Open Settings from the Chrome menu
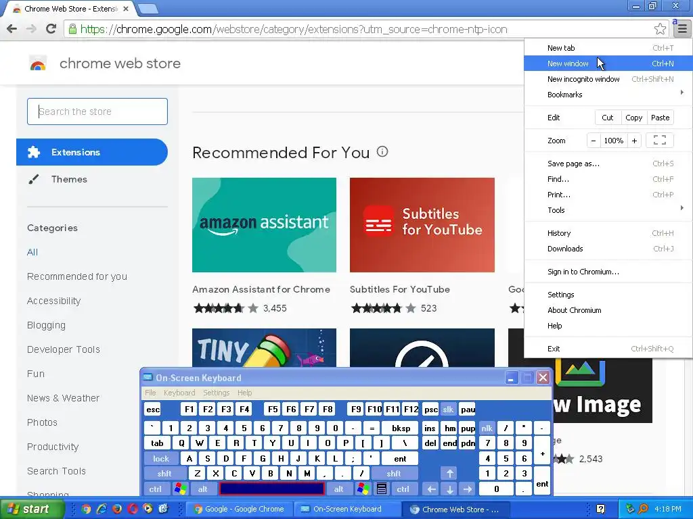 [608, 295]
